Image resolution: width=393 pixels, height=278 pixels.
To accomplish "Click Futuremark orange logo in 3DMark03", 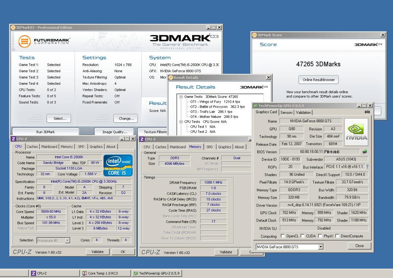I will [24, 42].
